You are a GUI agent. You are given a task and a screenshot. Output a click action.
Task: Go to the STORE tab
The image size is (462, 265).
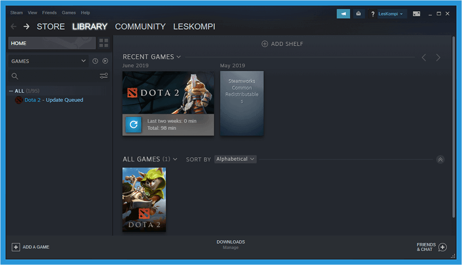click(51, 26)
